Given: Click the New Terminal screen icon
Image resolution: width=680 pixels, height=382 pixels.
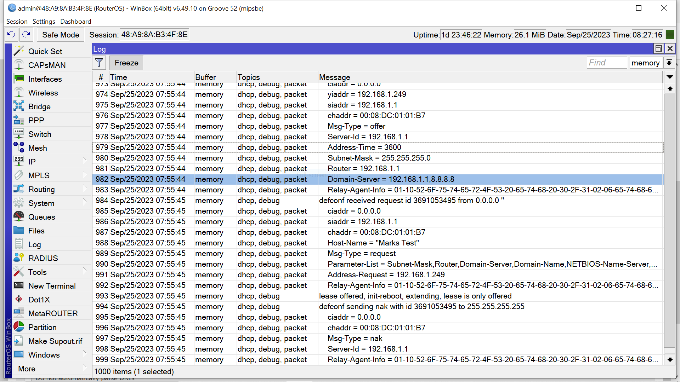Looking at the screenshot, I should pos(19,286).
